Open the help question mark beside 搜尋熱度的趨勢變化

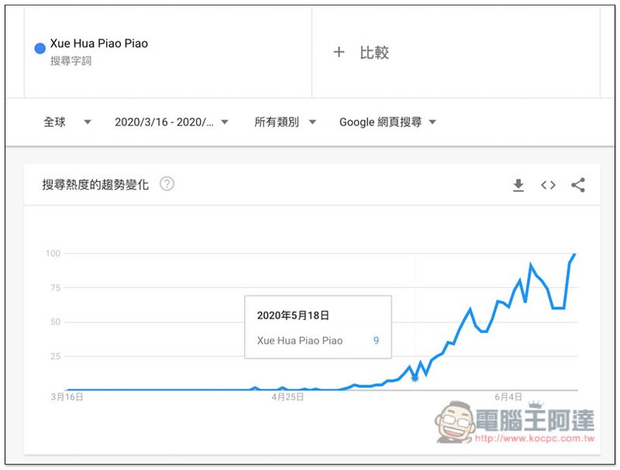point(167,184)
